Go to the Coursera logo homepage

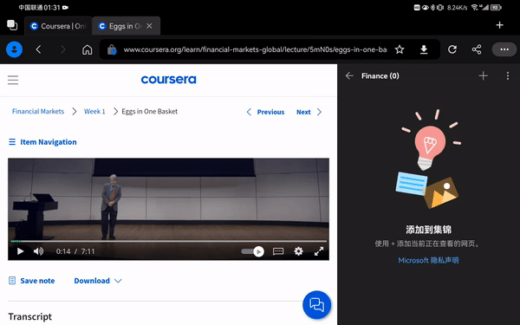168,80
